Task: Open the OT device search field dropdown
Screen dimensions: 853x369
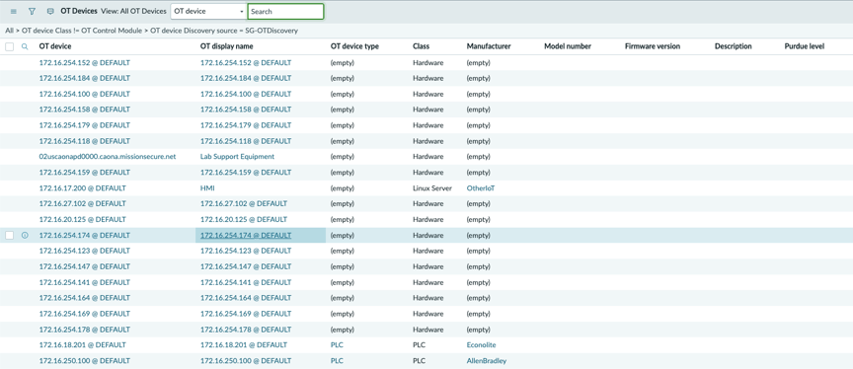Action: [209, 11]
